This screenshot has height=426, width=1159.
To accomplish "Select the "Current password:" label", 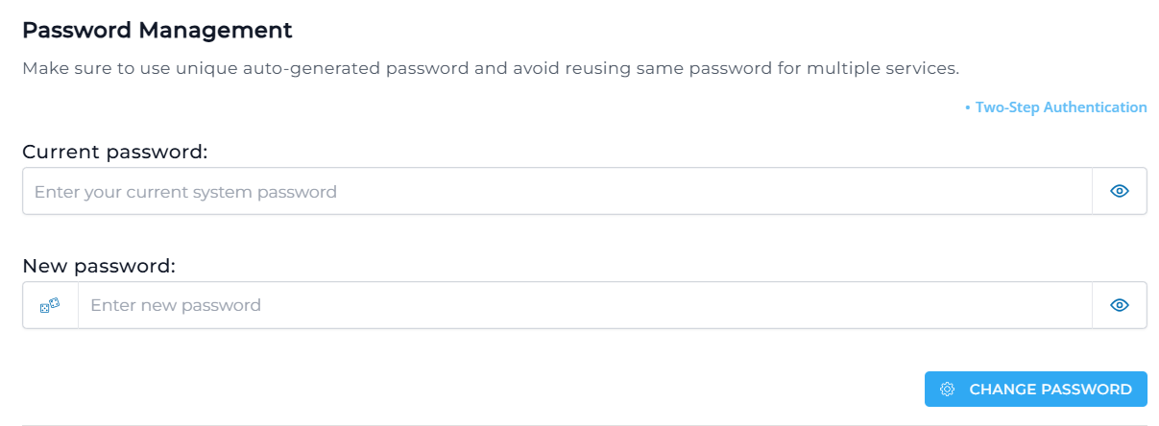I will click(115, 152).
